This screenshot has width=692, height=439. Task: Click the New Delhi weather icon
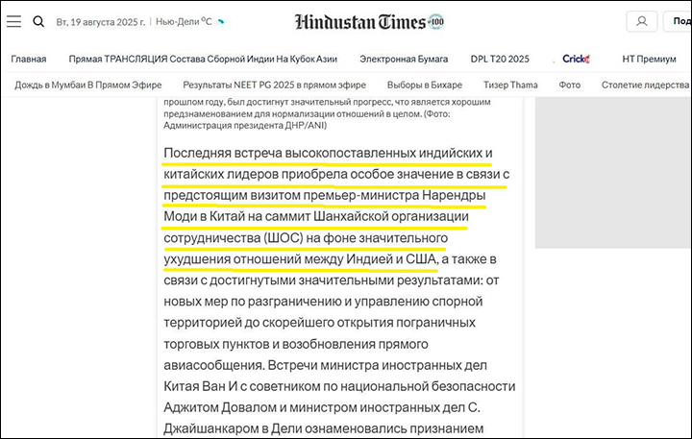point(221,22)
